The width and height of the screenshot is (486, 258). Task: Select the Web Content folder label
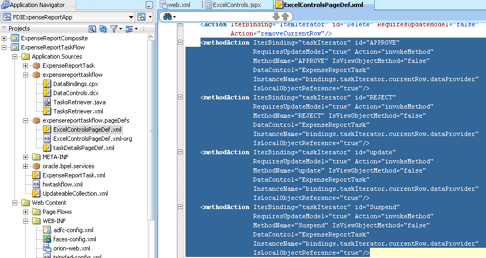point(49,203)
